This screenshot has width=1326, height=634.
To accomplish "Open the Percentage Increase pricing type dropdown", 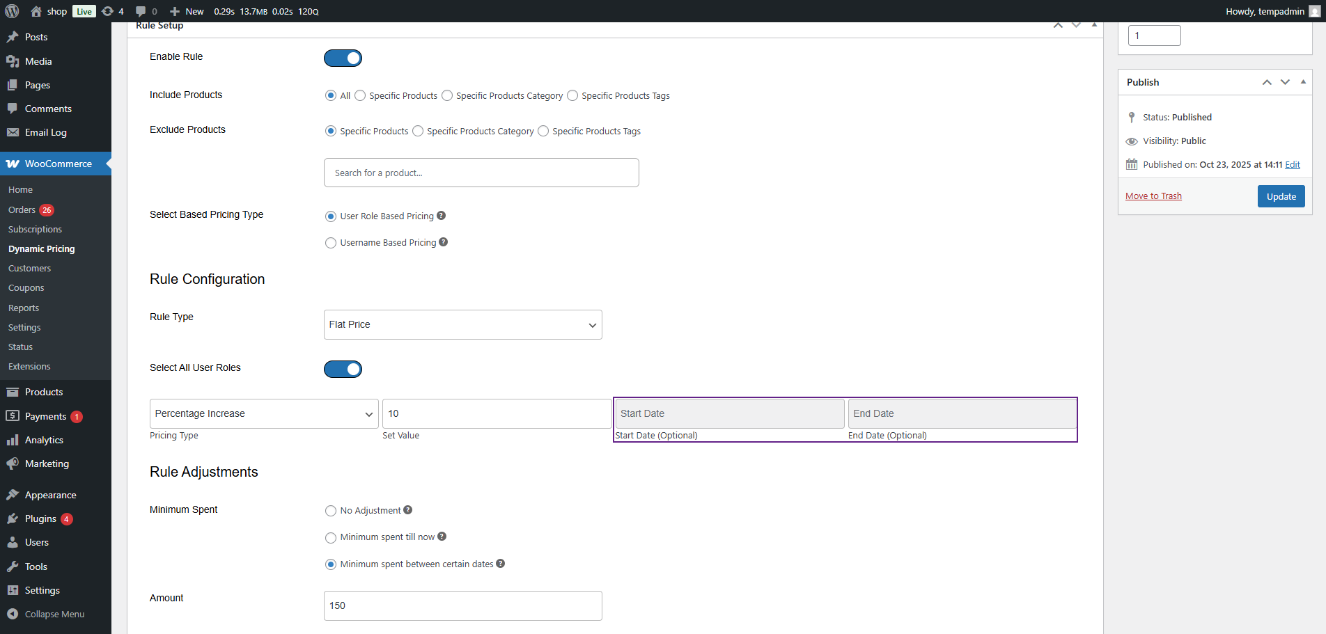I will (264, 414).
